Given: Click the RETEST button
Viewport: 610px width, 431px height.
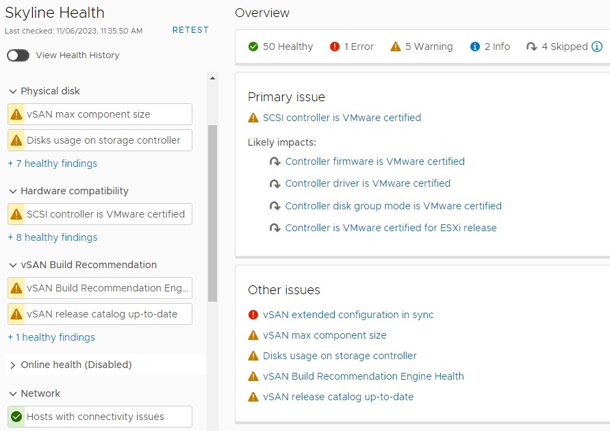Looking at the screenshot, I should coord(190,30).
